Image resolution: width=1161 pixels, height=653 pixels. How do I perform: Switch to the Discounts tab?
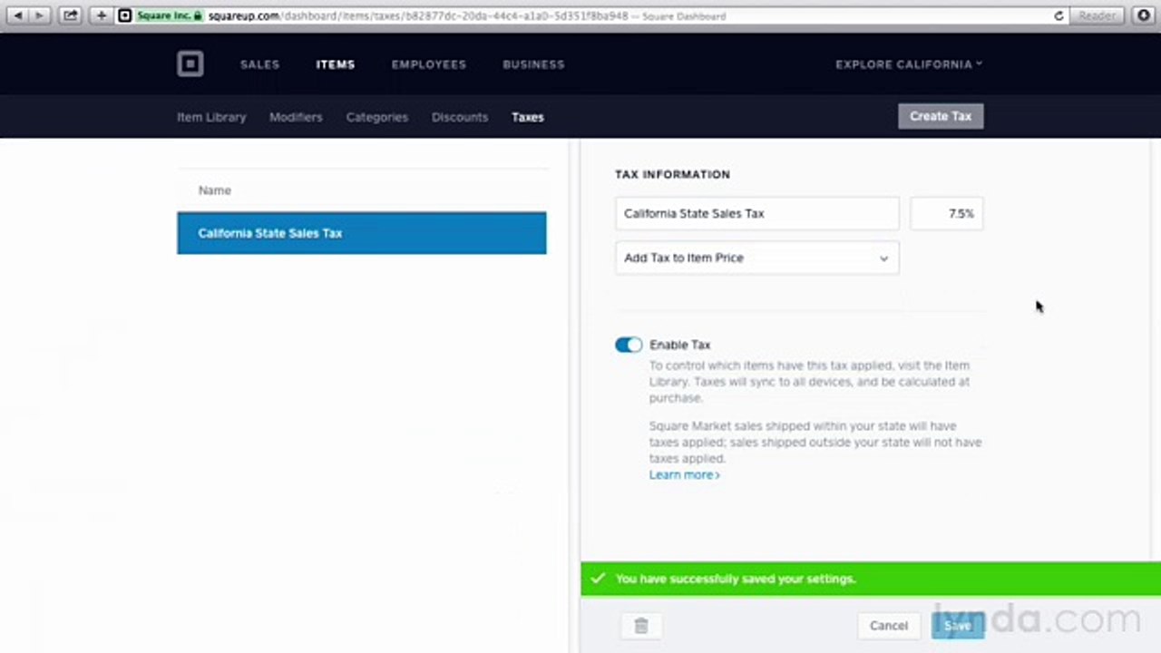(x=460, y=117)
